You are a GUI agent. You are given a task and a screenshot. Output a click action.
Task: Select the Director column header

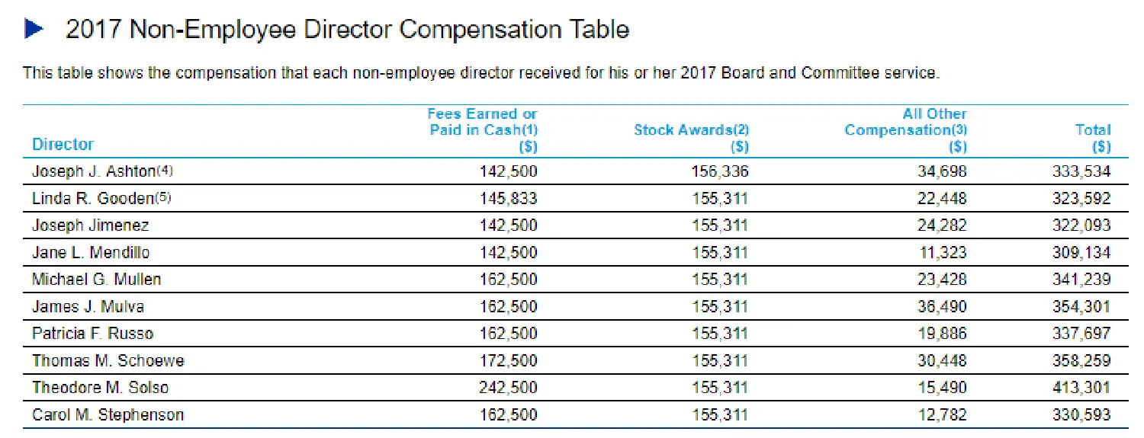63,144
